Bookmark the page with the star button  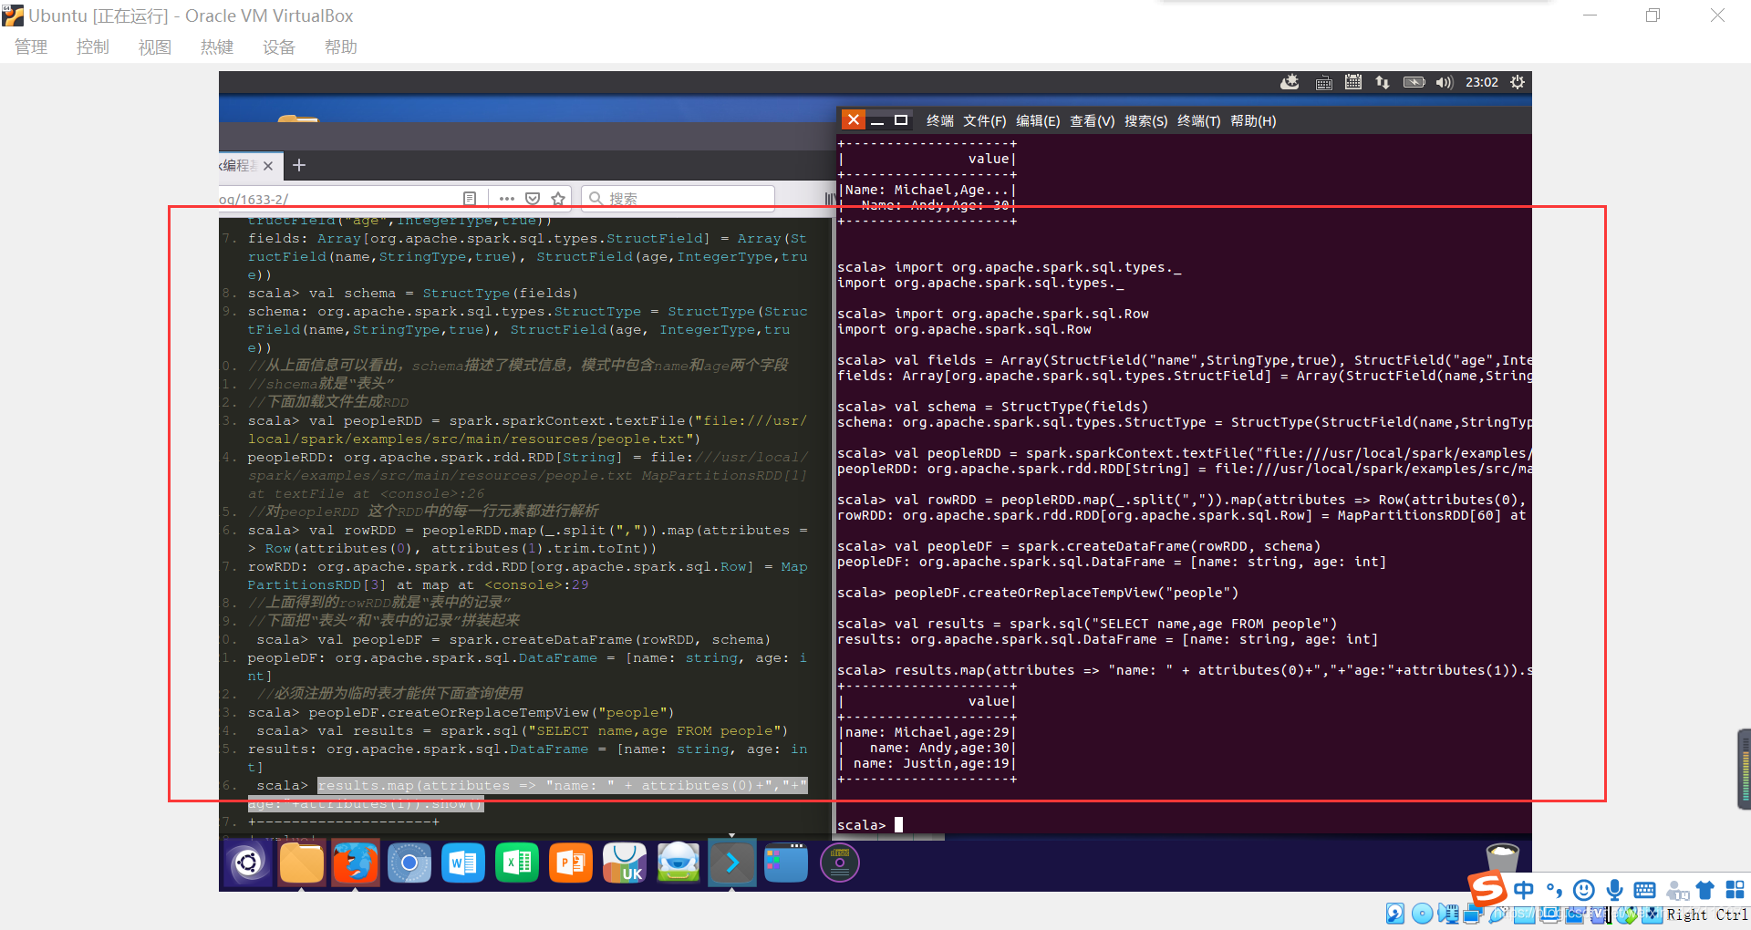point(558,198)
